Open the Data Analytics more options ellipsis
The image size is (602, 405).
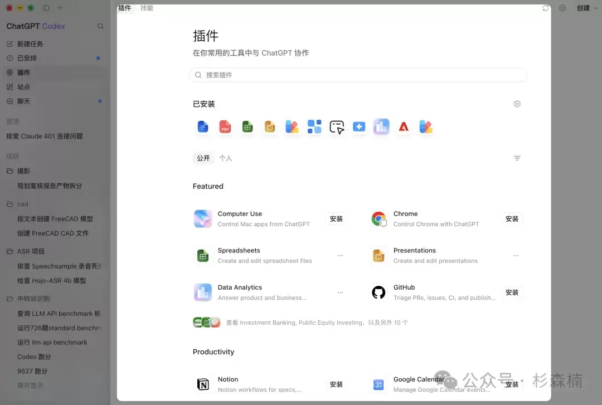coord(340,292)
